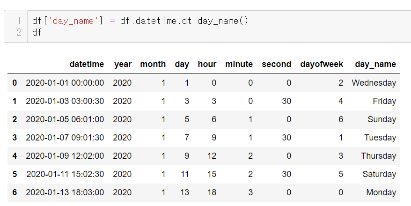Click the datetime cell 2020-01-09 12:02:00

[x=65, y=156]
